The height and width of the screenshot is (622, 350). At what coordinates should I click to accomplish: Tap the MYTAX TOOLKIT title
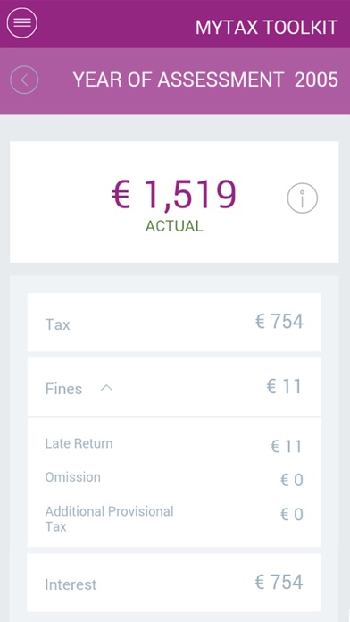pyautogui.click(x=267, y=28)
